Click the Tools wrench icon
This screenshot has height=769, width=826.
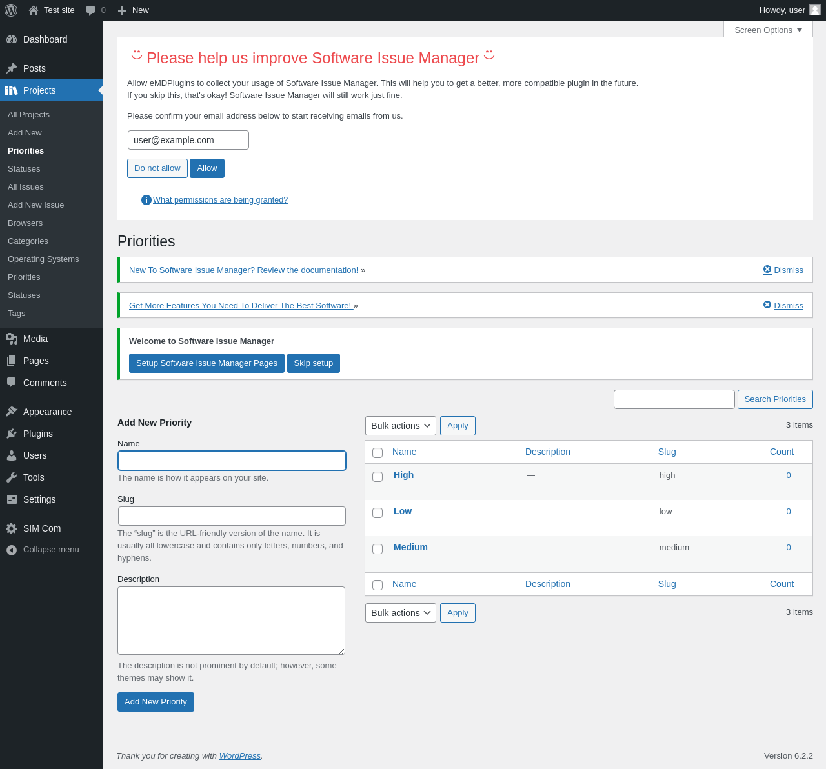click(x=12, y=477)
